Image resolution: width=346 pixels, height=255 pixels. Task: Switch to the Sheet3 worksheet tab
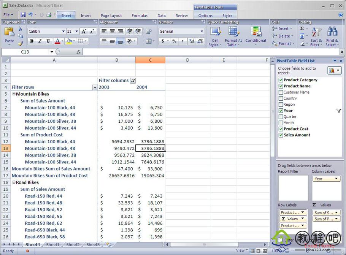93,245
